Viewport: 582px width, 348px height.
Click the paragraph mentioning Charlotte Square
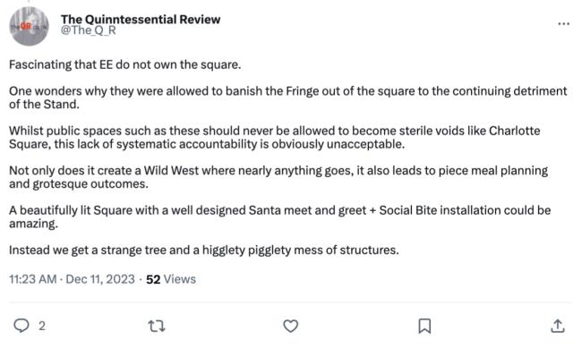click(275, 137)
